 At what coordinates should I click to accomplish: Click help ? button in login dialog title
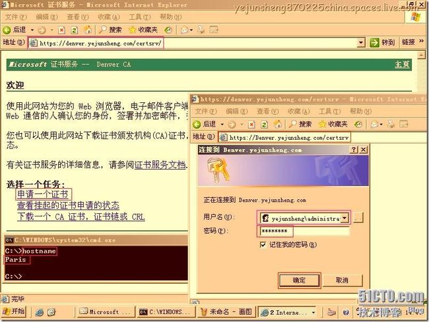point(354,149)
